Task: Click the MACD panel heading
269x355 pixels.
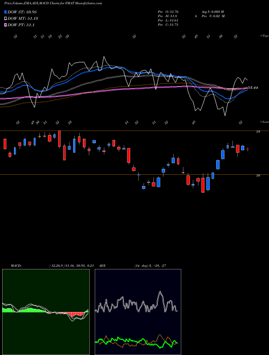Action: pyautogui.click(x=16, y=266)
